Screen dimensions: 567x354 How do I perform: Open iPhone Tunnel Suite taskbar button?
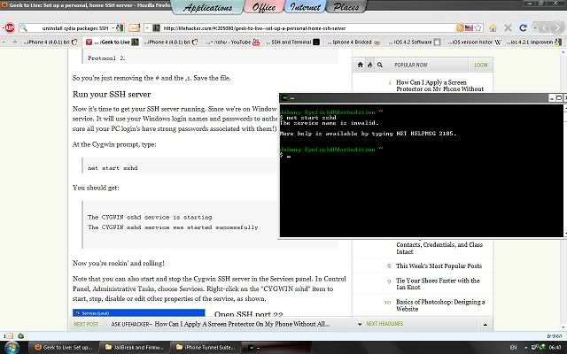pos(206,348)
